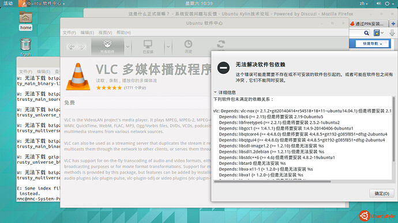This screenshot has height=223, width=398.
Task: Expand the all software category dropdown
Action: tap(127, 47)
